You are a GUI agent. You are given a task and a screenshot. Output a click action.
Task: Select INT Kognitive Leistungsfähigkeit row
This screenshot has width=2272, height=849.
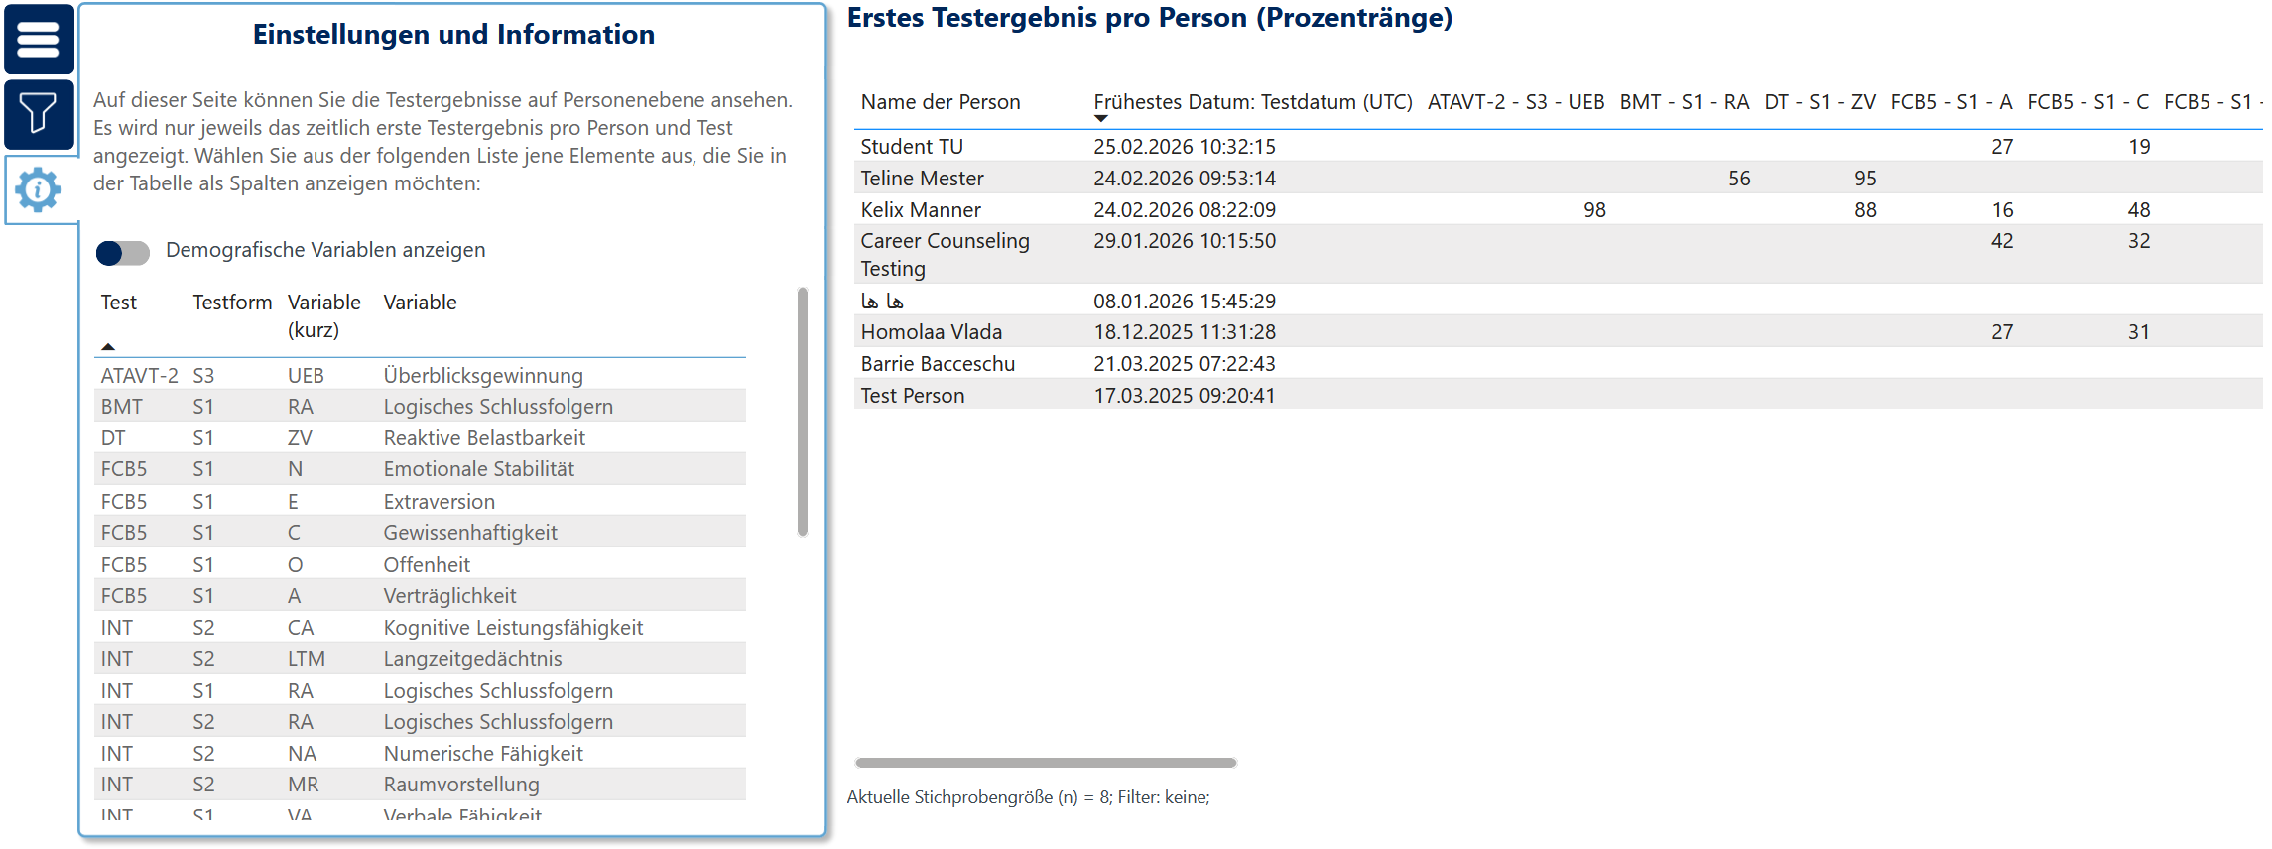click(x=512, y=628)
